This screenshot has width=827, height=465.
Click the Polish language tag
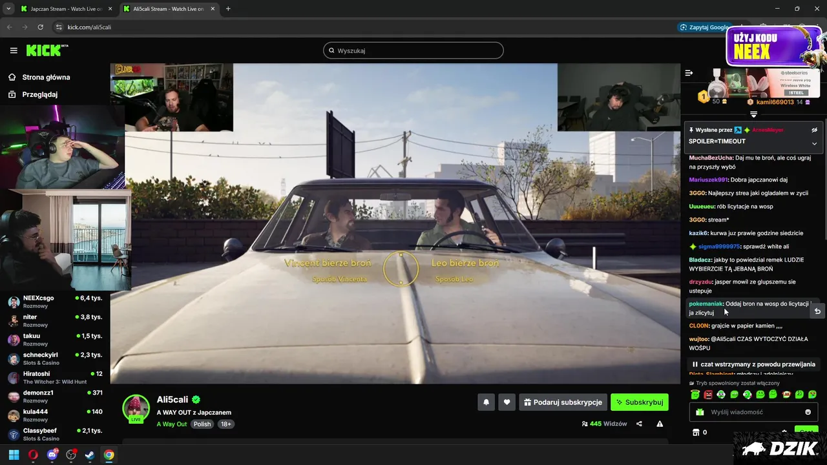click(202, 424)
